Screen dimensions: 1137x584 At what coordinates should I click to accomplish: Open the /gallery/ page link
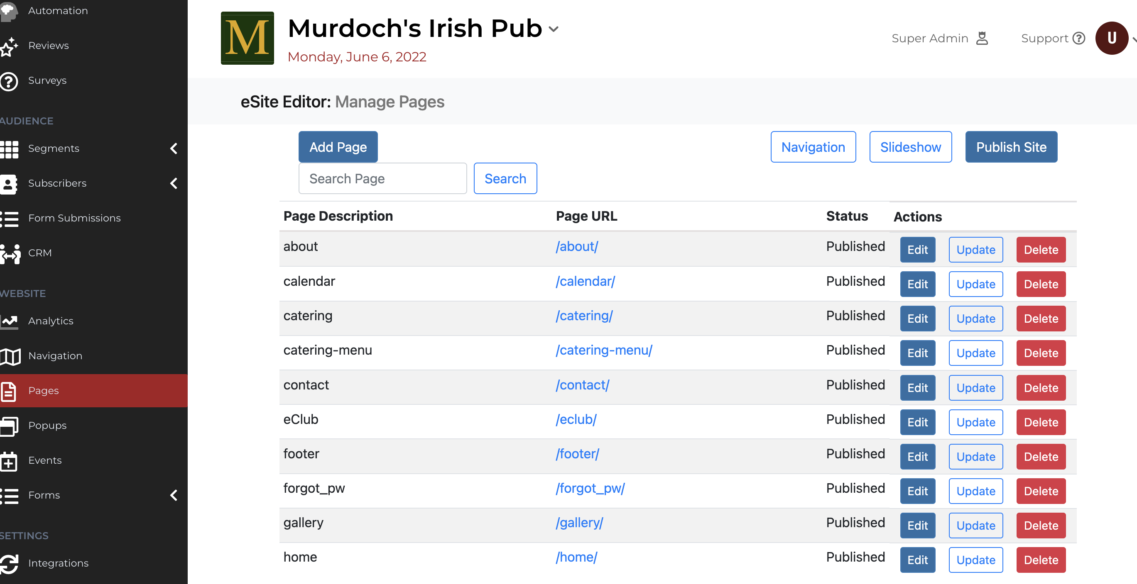click(579, 522)
